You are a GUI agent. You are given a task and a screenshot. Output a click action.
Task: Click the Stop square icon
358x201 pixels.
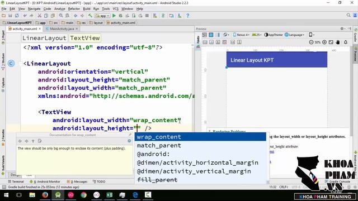point(147,16)
